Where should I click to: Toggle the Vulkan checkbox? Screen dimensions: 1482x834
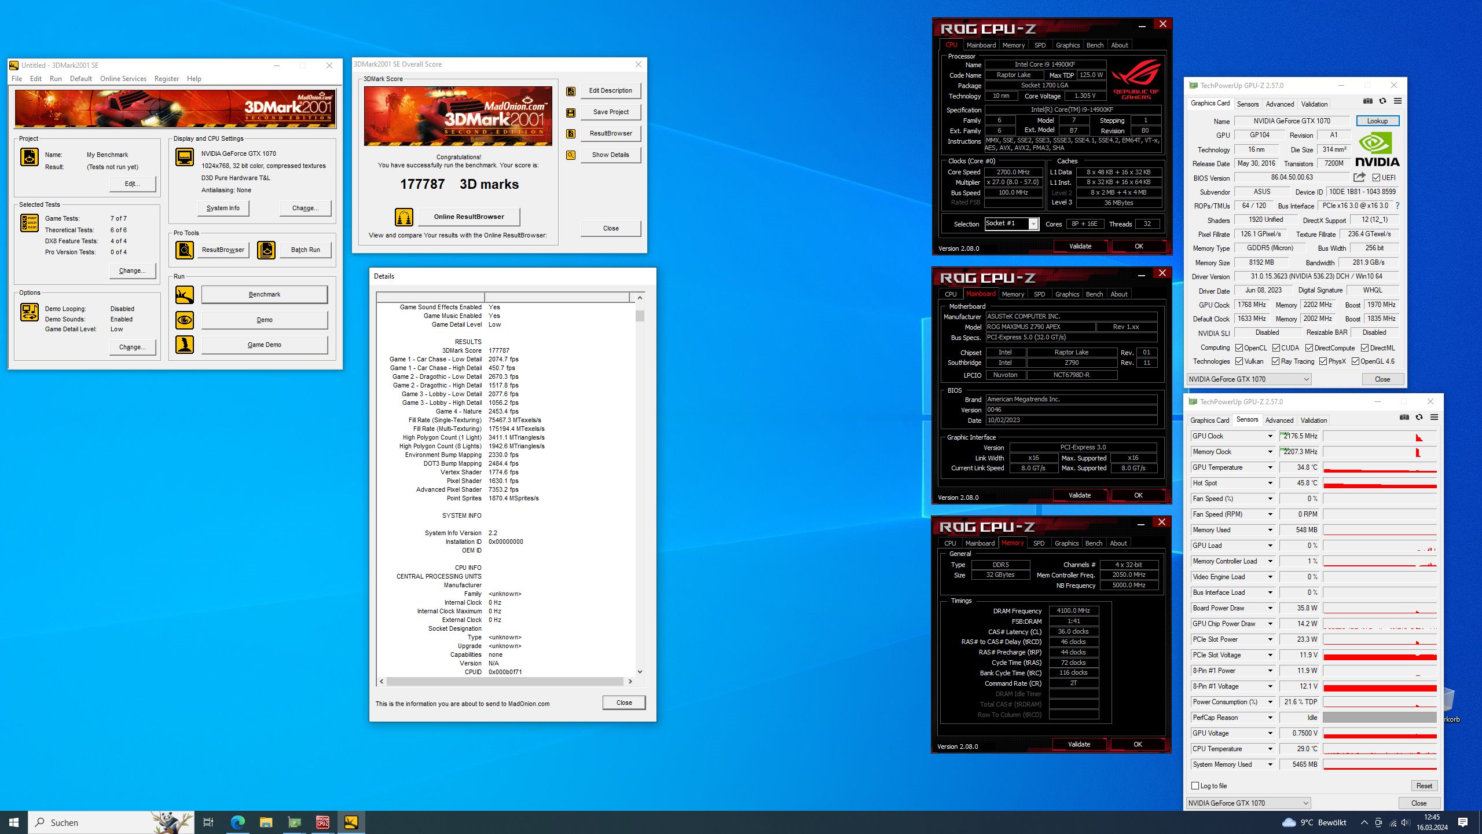(x=1239, y=361)
